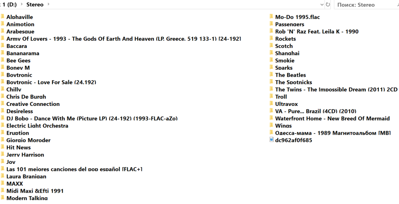
Task: Click the Ultravox folder icon
Action: [x=271, y=104]
